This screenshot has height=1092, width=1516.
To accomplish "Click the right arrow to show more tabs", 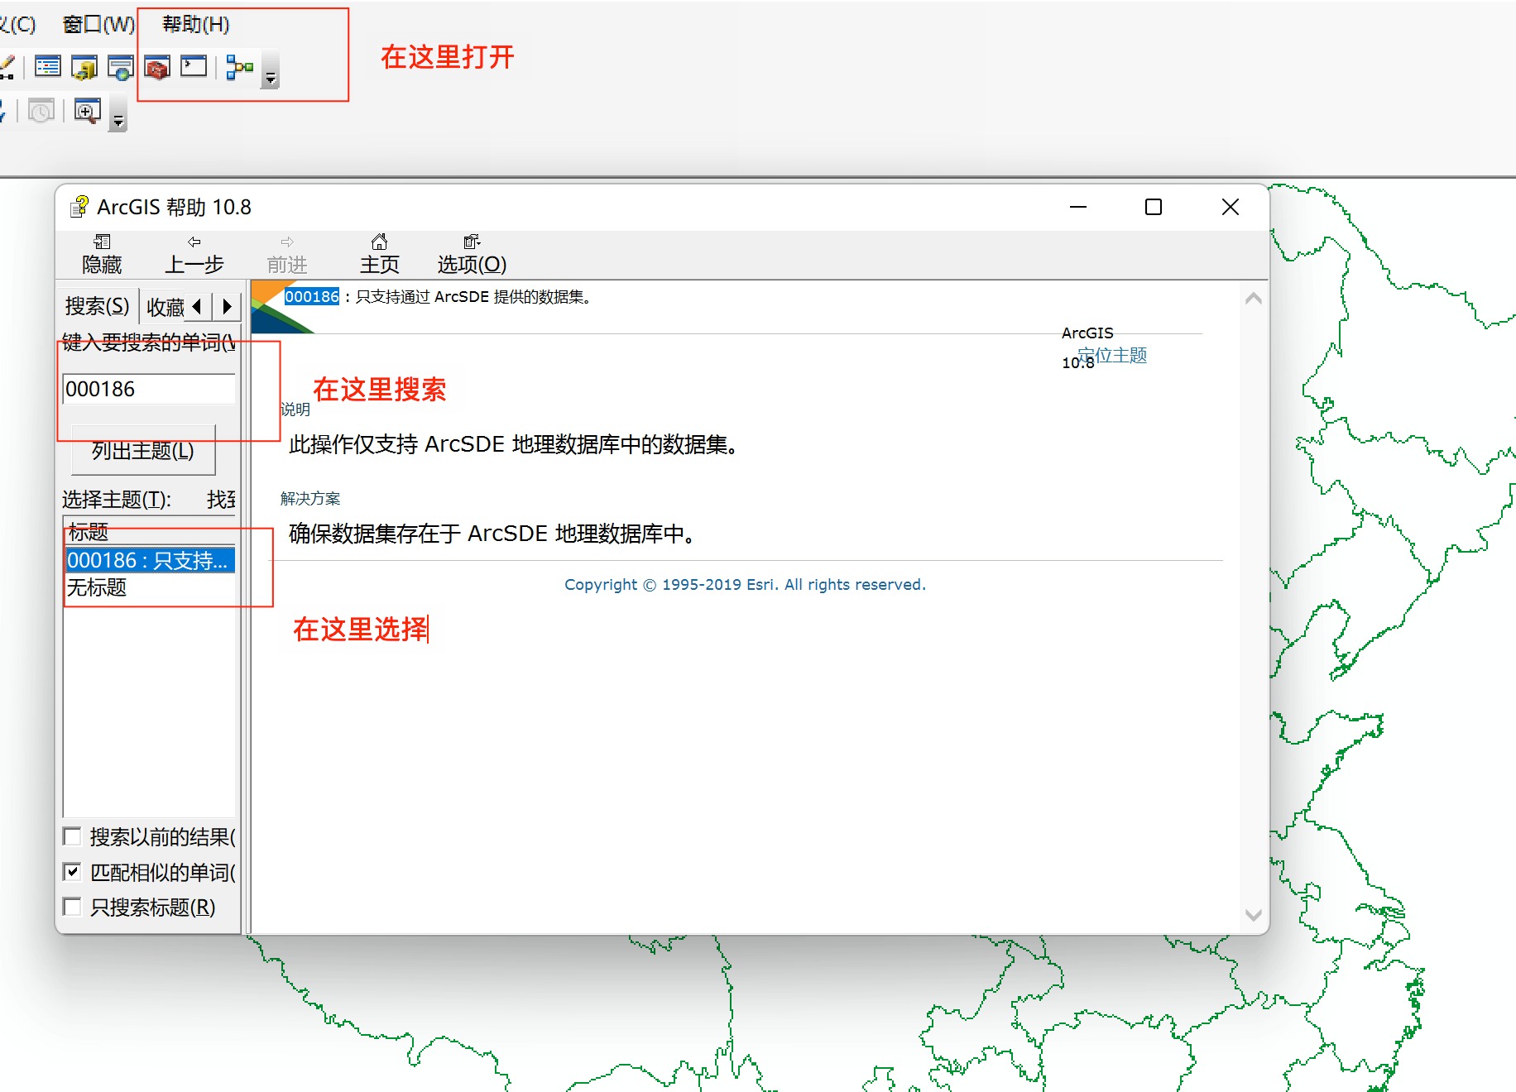I will click(227, 305).
